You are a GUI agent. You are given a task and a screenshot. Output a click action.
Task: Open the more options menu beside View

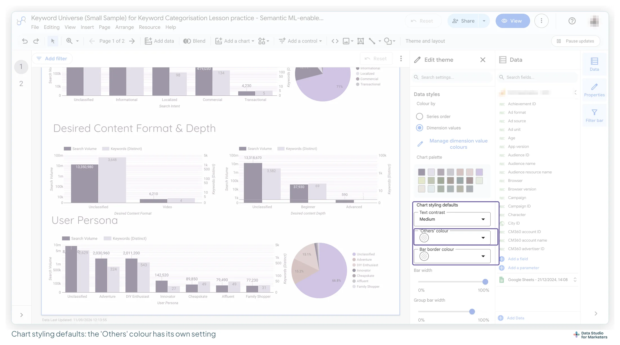[x=541, y=21]
